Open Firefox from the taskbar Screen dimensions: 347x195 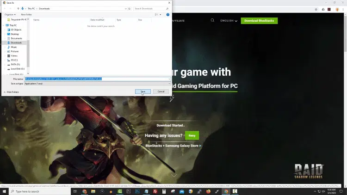[x=208, y=191]
